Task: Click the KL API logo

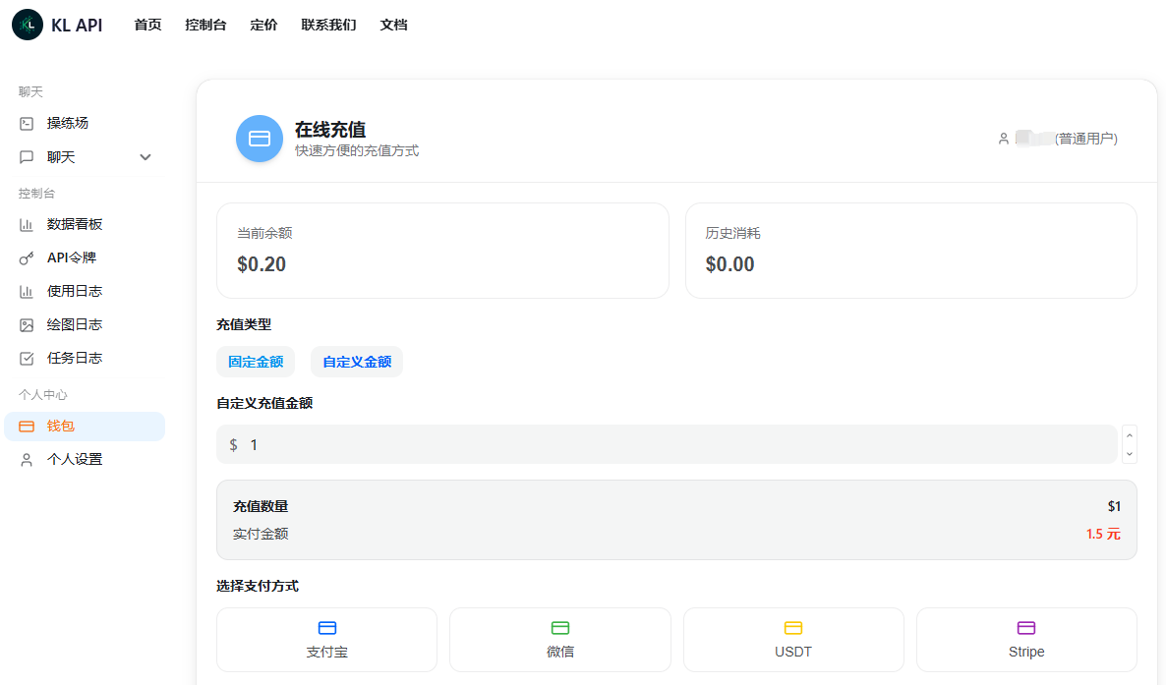Action: click(56, 25)
